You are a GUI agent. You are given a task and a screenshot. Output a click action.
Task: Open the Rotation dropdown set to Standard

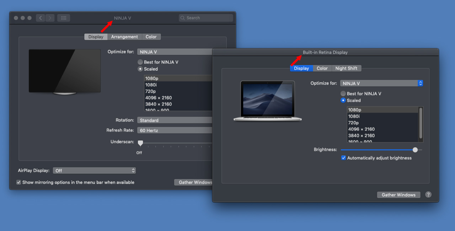[175, 120]
